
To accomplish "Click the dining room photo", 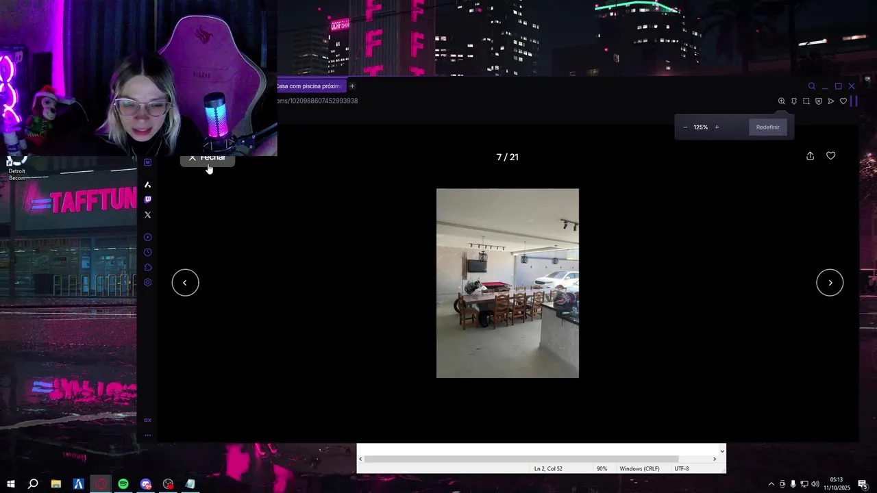I will click(x=508, y=283).
